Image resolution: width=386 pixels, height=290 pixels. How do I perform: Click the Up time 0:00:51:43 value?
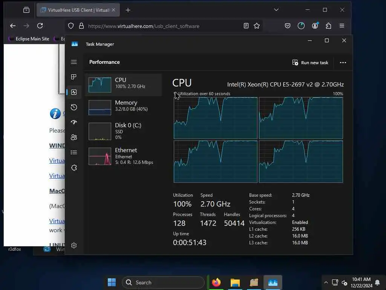pyautogui.click(x=190, y=242)
